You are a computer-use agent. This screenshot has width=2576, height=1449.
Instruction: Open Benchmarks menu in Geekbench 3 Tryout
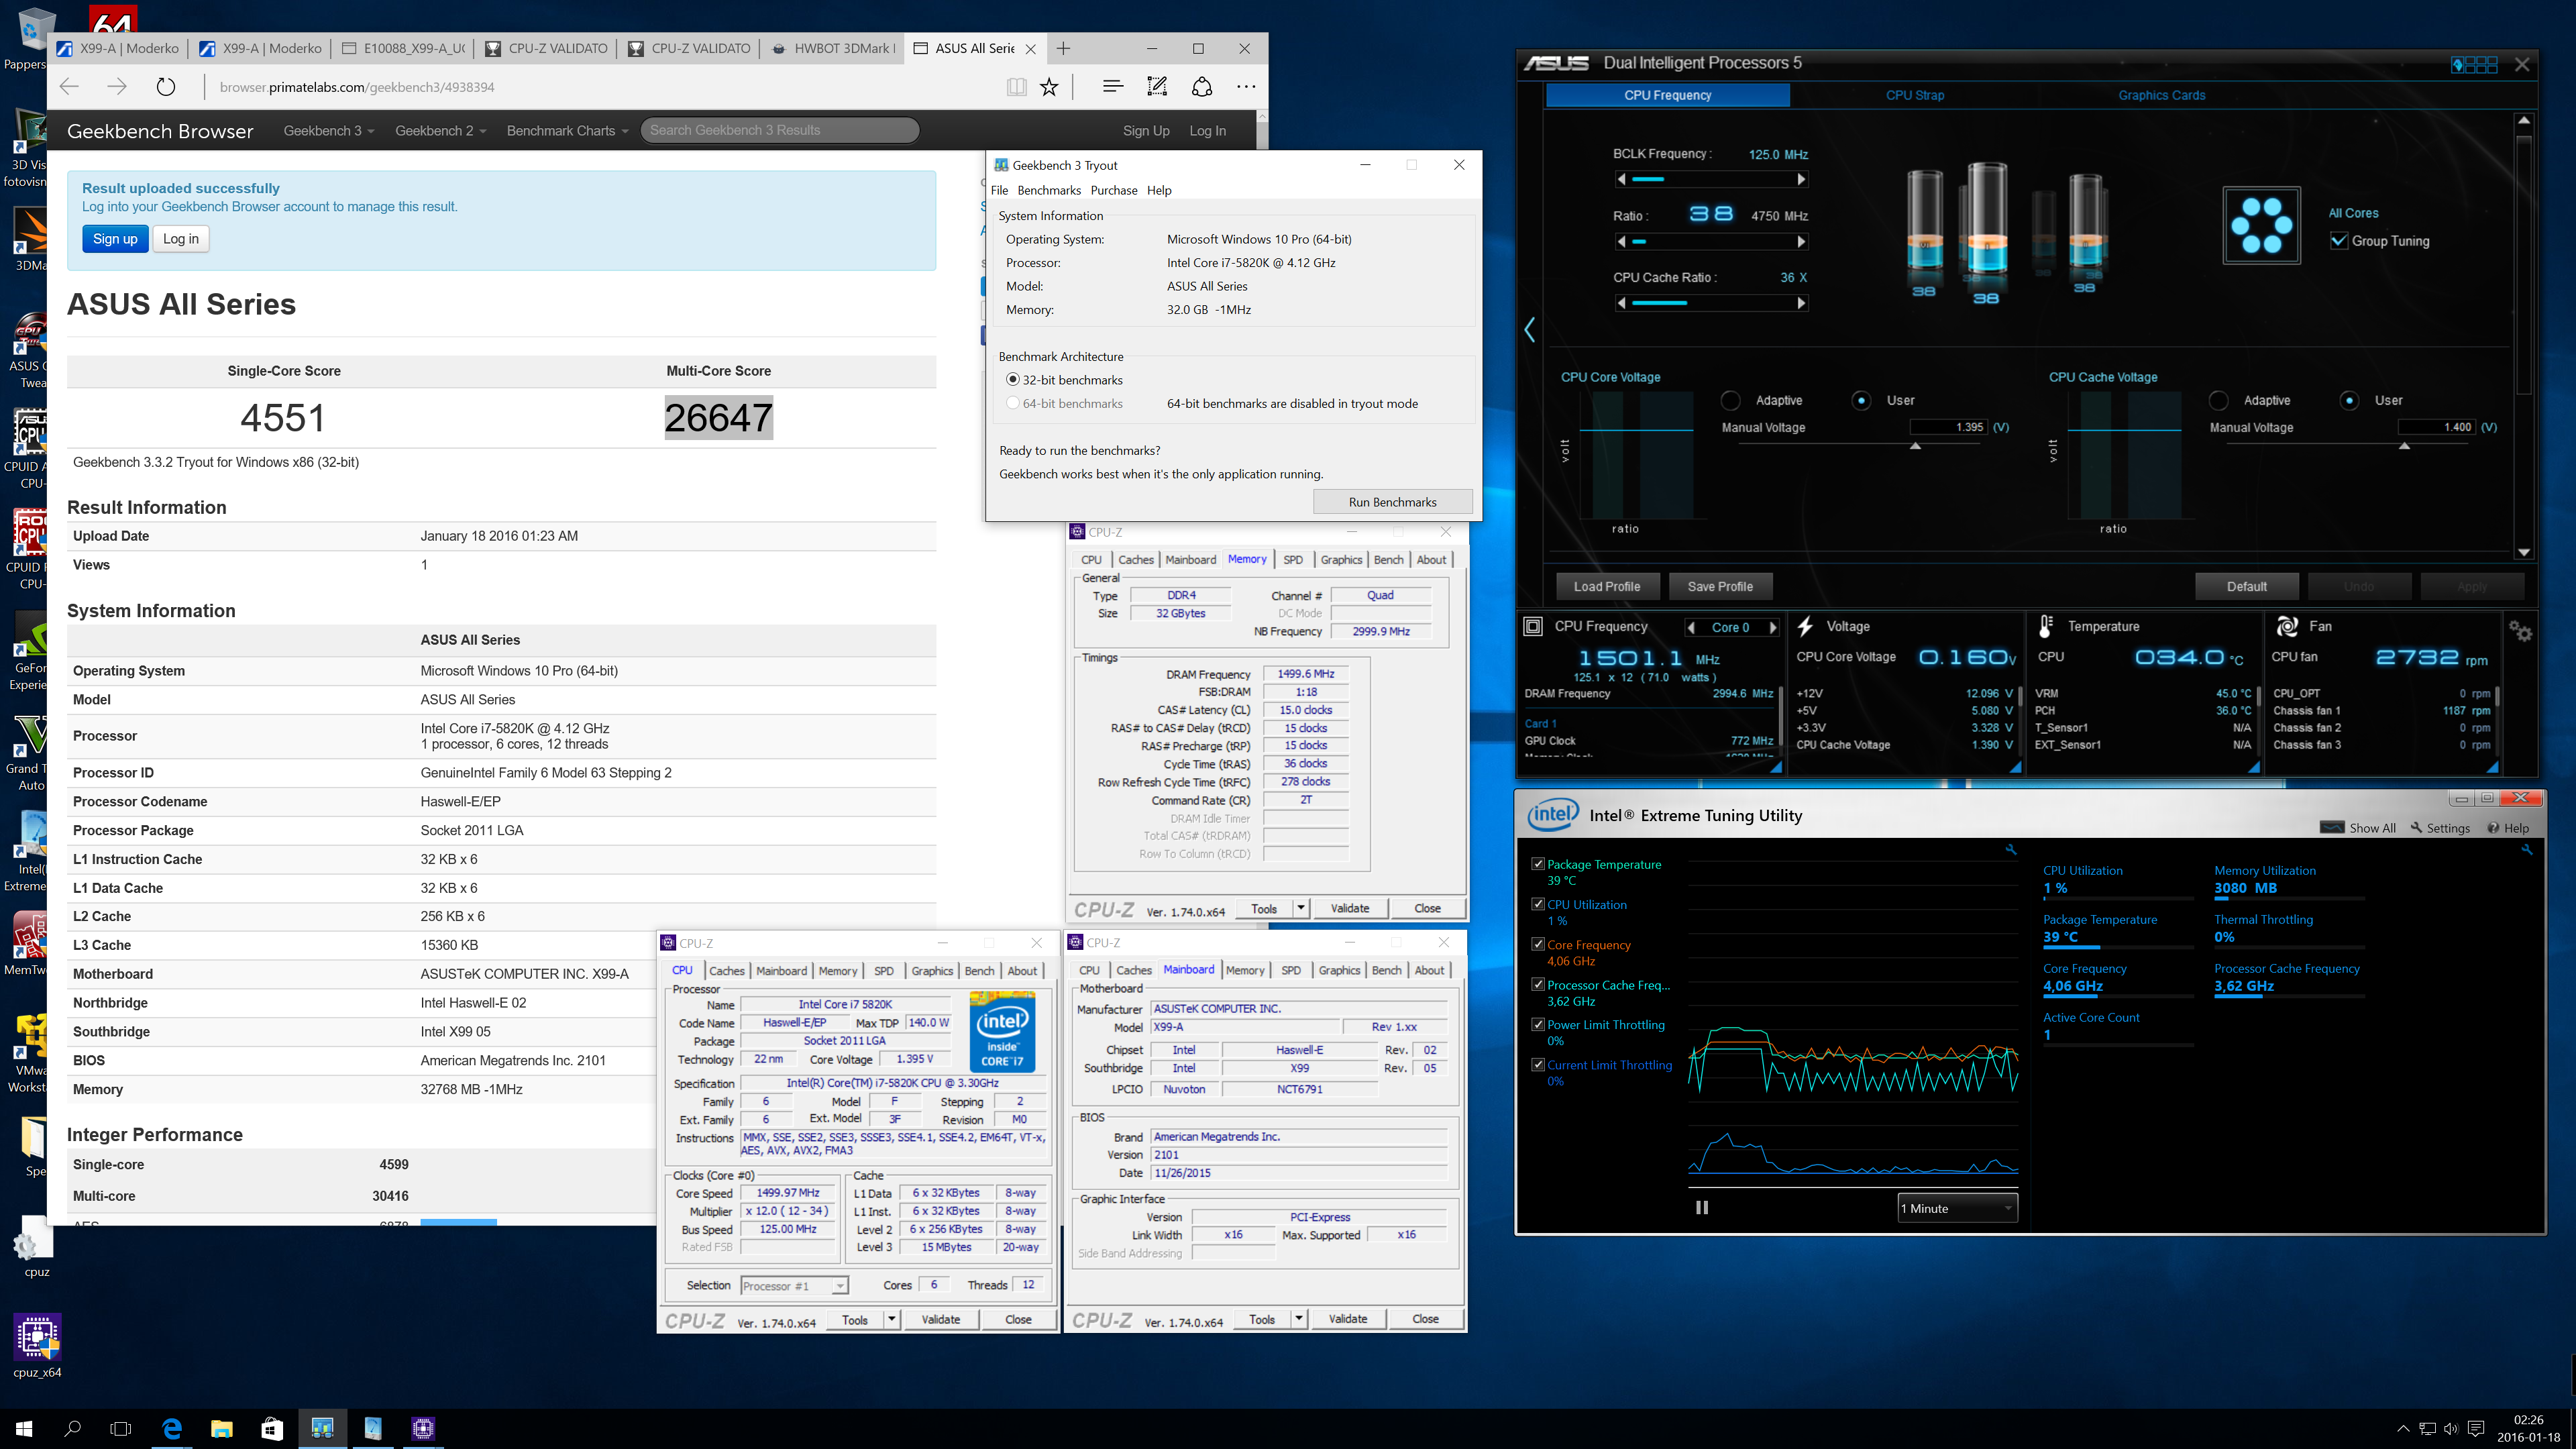1048,190
